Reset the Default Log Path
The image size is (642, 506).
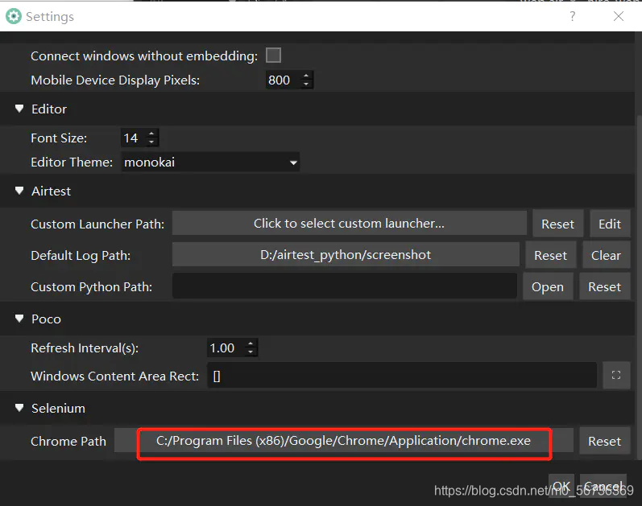click(551, 255)
